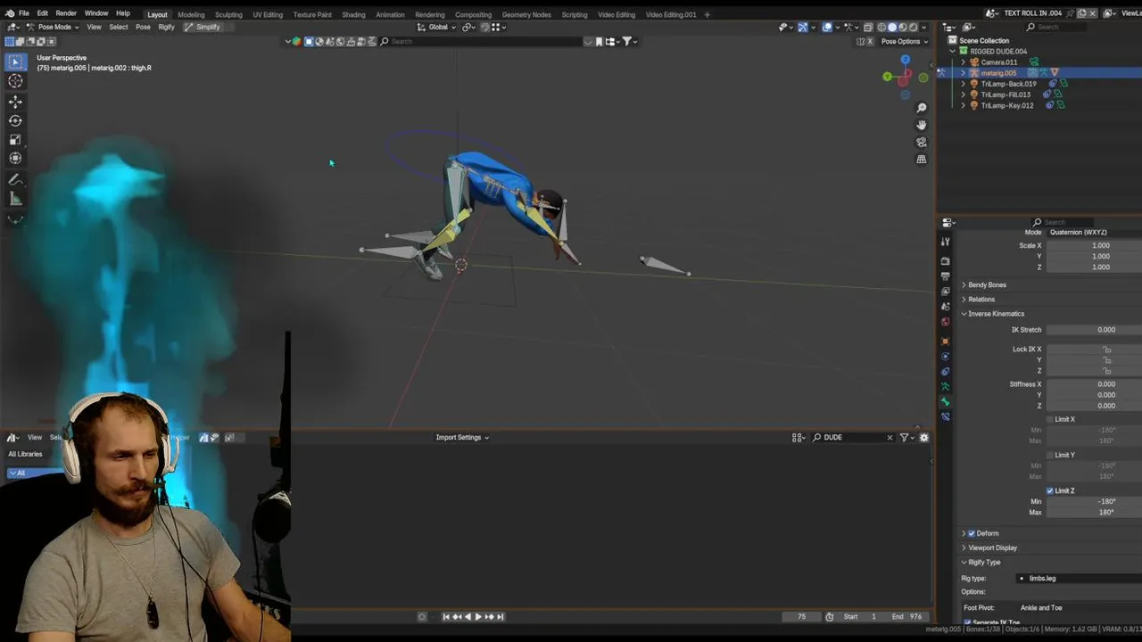Click the current frame field showing 75
The height and width of the screenshot is (642, 1142).
pos(801,616)
